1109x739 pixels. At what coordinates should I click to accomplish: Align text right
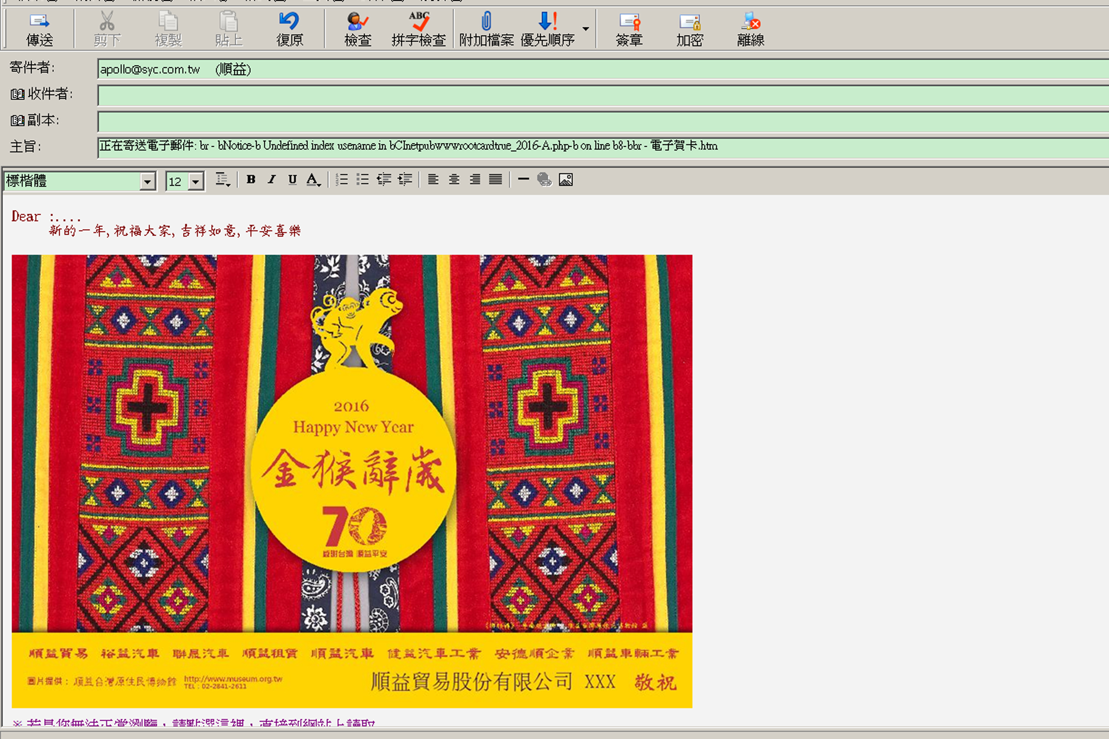coord(475,180)
